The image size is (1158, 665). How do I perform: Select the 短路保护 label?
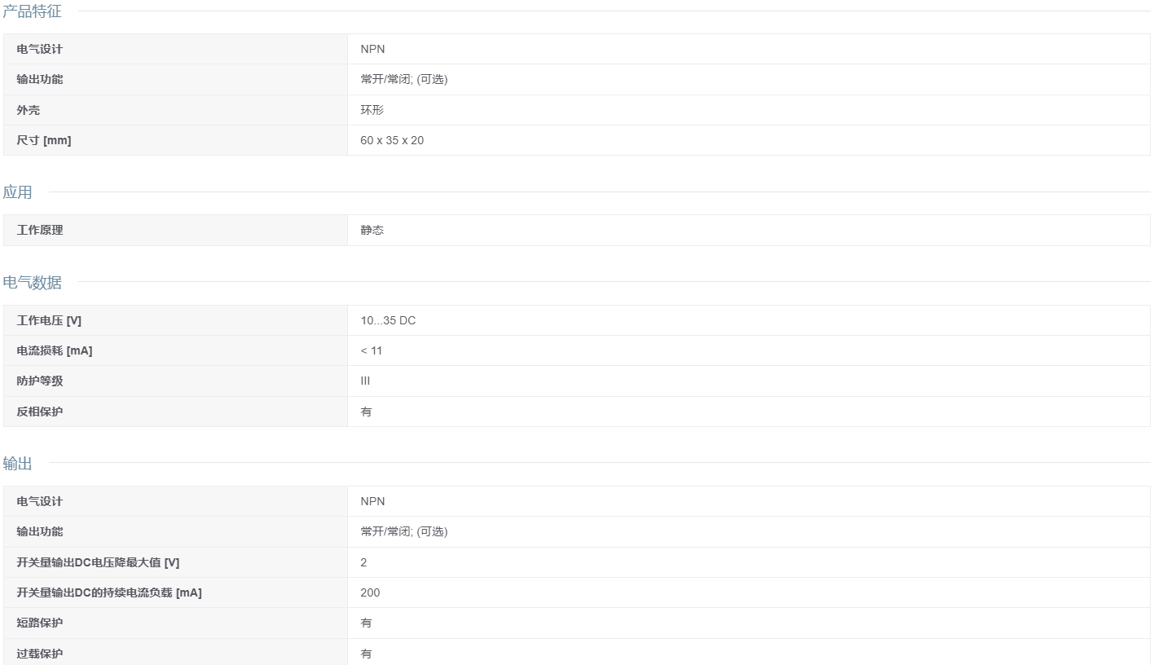coord(39,623)
